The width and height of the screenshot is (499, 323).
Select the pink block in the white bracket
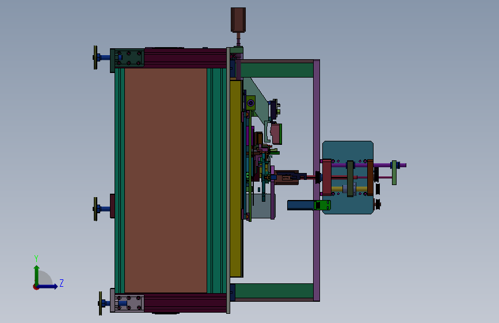coord(276,134)
